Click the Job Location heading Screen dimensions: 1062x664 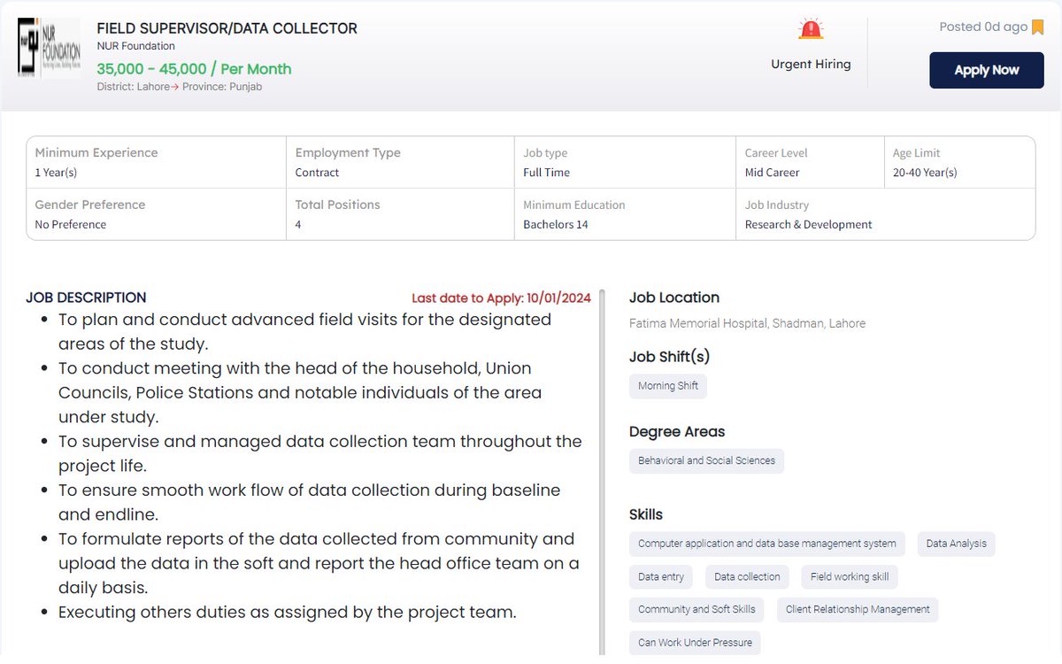674,297
